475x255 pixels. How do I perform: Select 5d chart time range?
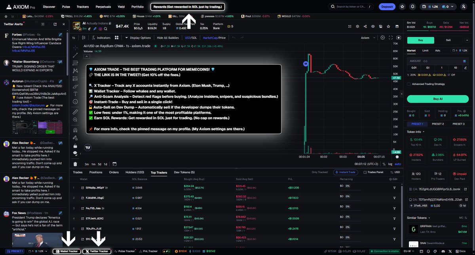[x=99, y=164]
